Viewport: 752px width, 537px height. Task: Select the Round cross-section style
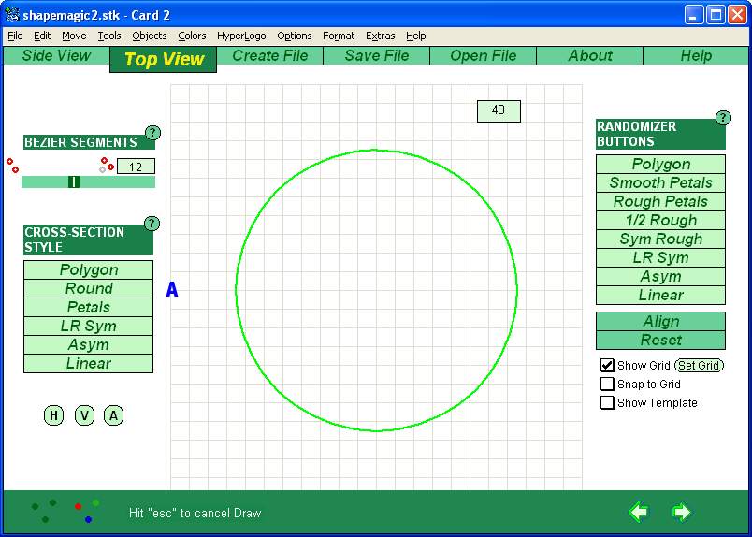[x=88, y=289]
